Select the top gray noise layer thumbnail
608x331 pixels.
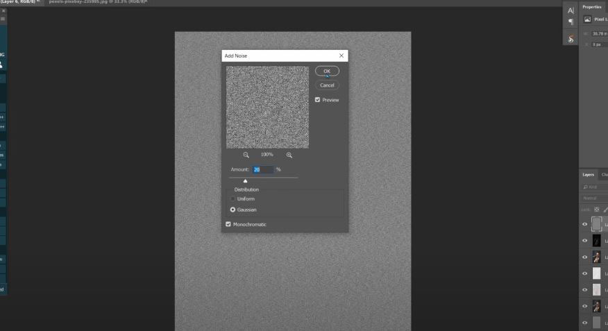point(597,224)
